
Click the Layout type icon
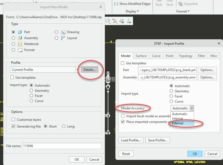63,38
